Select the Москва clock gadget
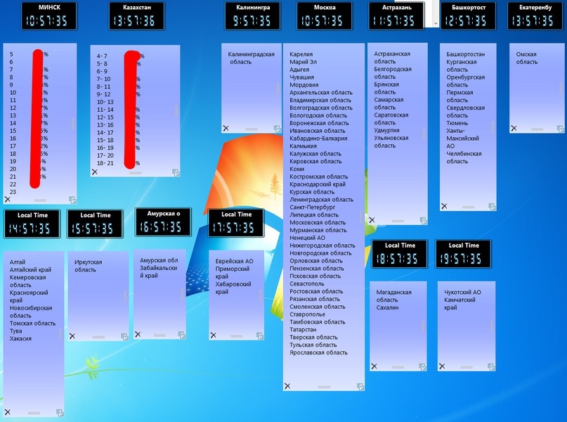 pos(325,16)
